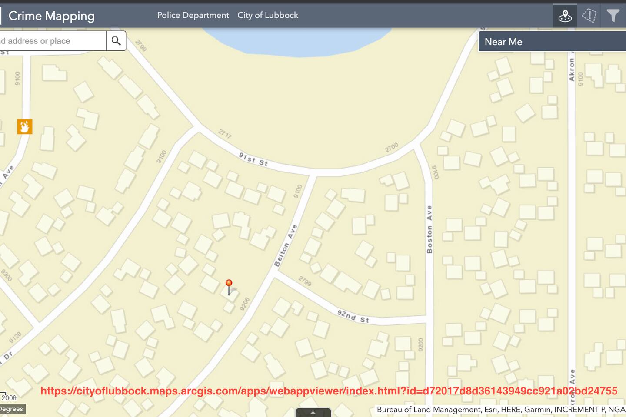The height and width of the screenshot is (417, 626).
Task: Open the Near Me widget icon
Action: point(565,16)
